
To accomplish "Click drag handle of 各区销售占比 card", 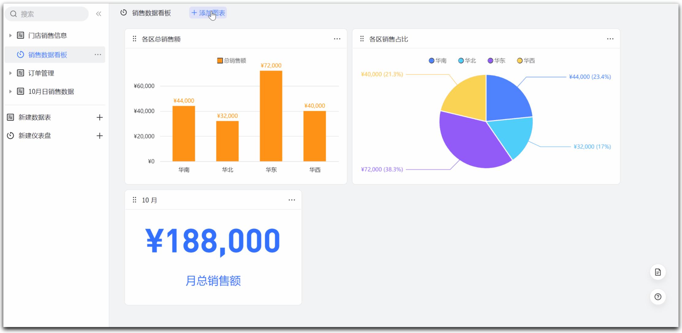I will tap(362, 39).
